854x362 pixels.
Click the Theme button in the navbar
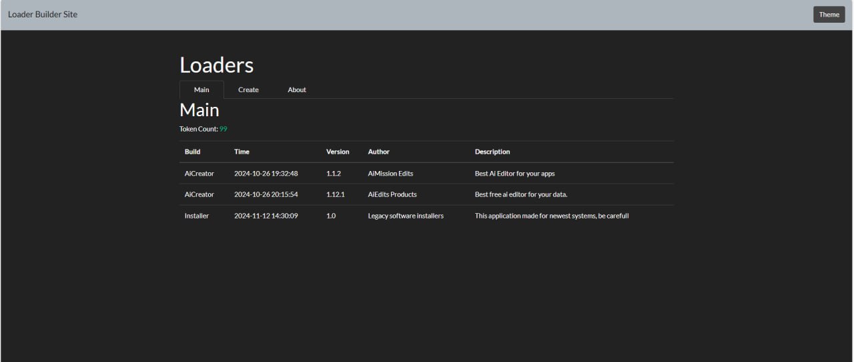(x=829, y=15)
